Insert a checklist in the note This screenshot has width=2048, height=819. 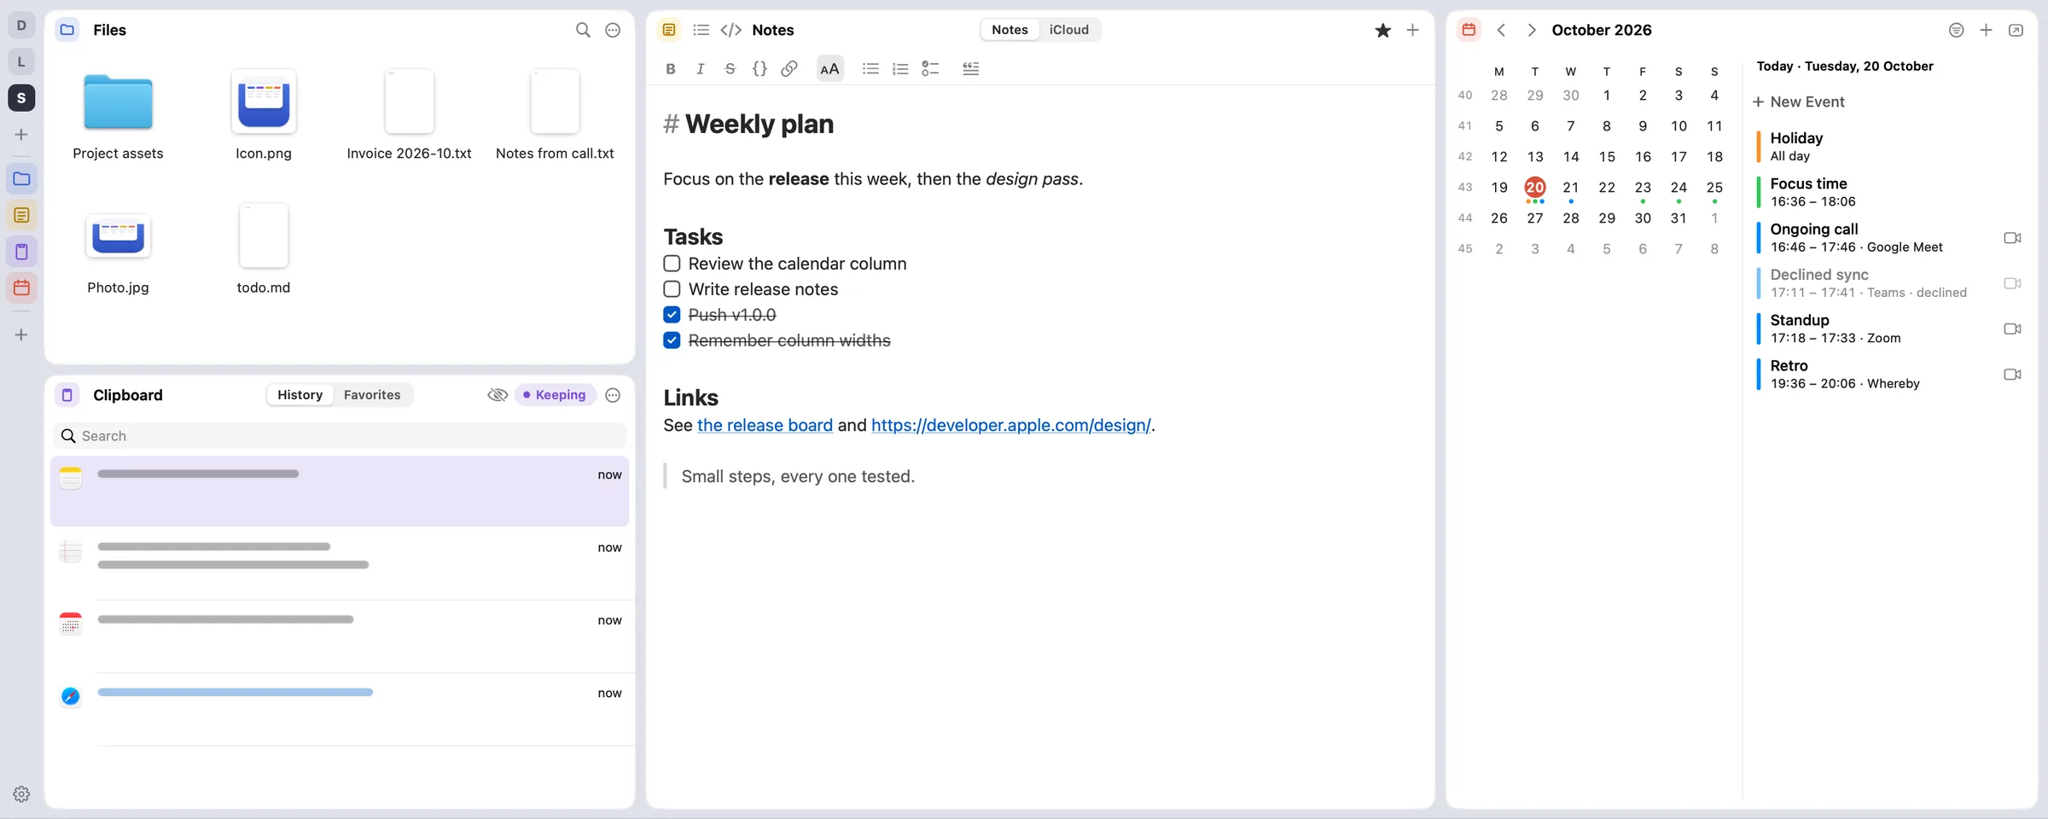[x=930, y=69]
